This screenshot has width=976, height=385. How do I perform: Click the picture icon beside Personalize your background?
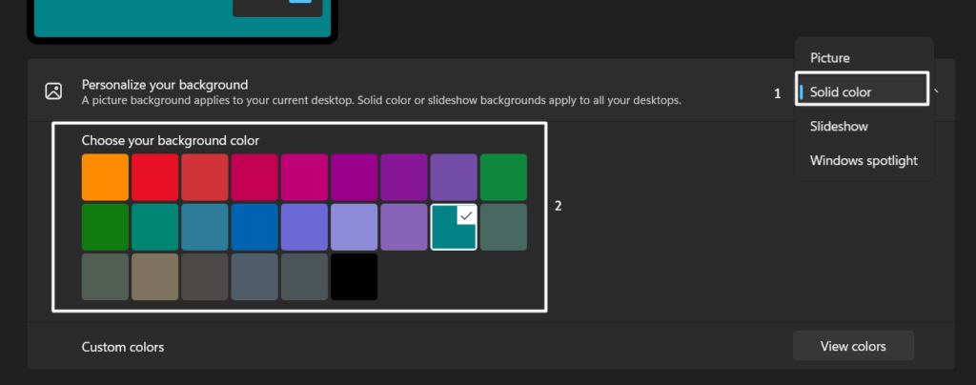[54, 91]
